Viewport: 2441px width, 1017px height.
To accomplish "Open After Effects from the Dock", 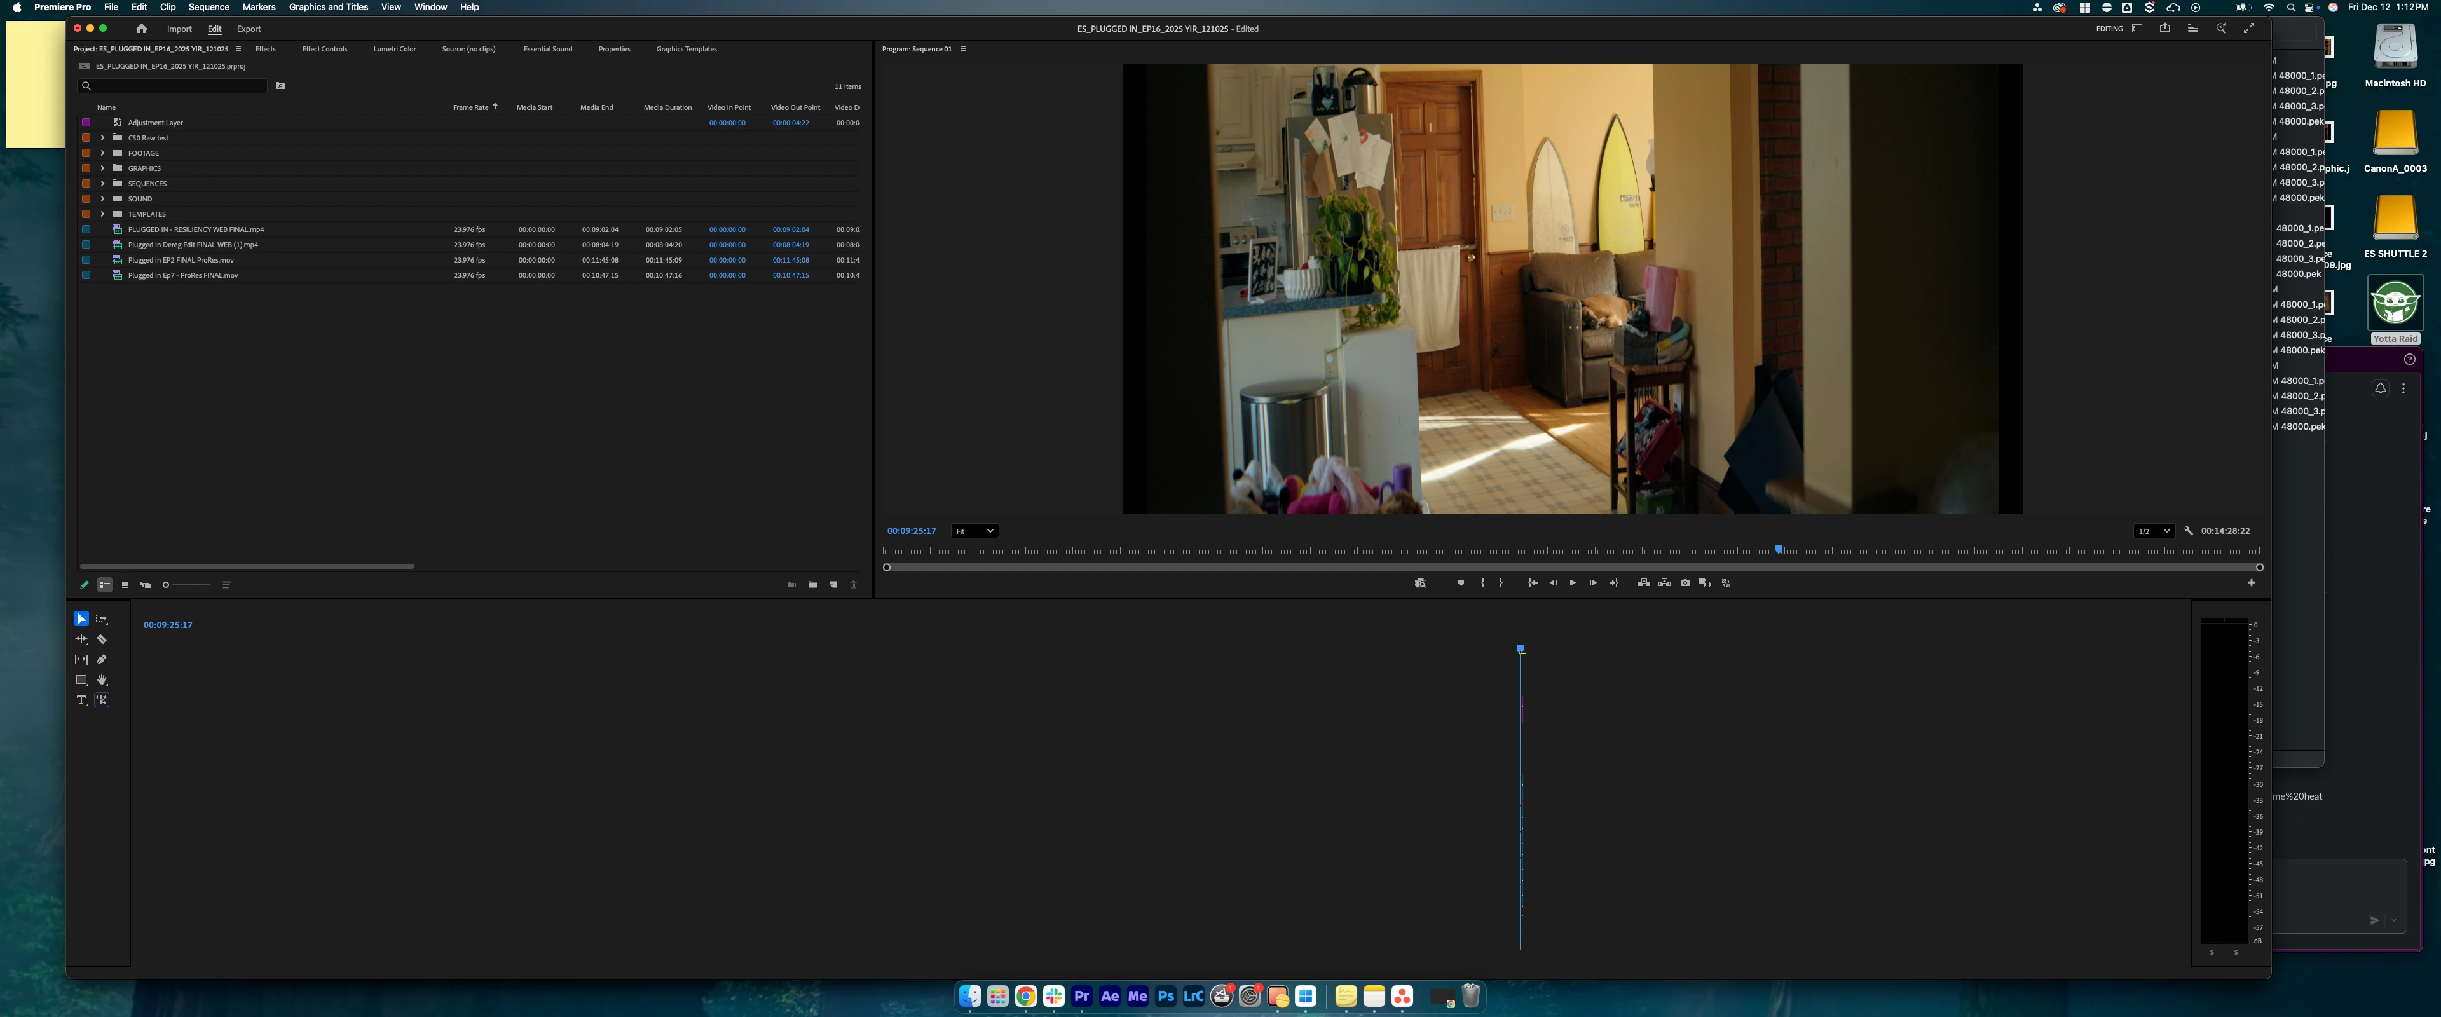I will [x=1110, y=996].
